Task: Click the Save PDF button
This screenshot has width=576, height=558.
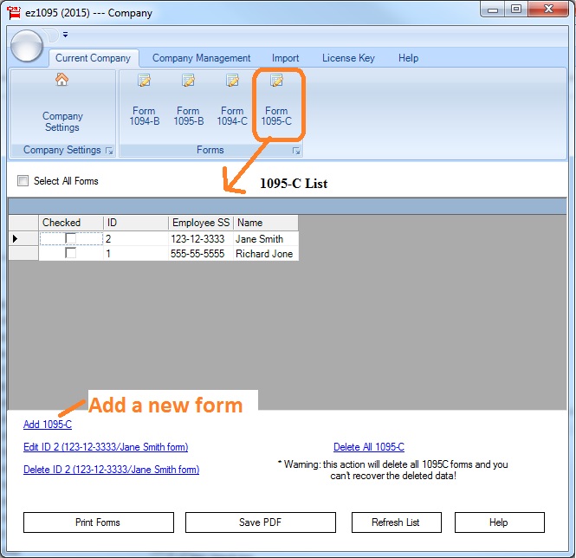Action: tap(261, 522)
